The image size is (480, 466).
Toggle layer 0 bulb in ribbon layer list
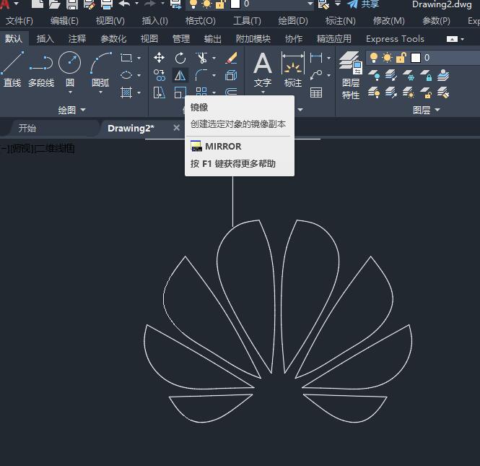tap(374, 58)
